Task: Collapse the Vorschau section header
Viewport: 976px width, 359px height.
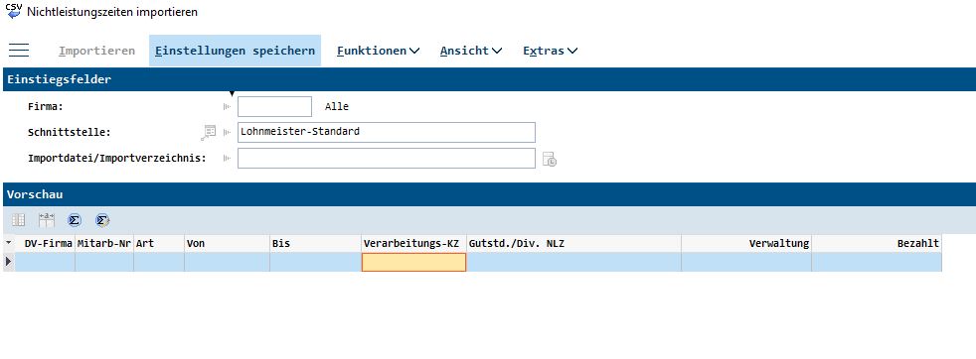Action: tap(488, 194)
